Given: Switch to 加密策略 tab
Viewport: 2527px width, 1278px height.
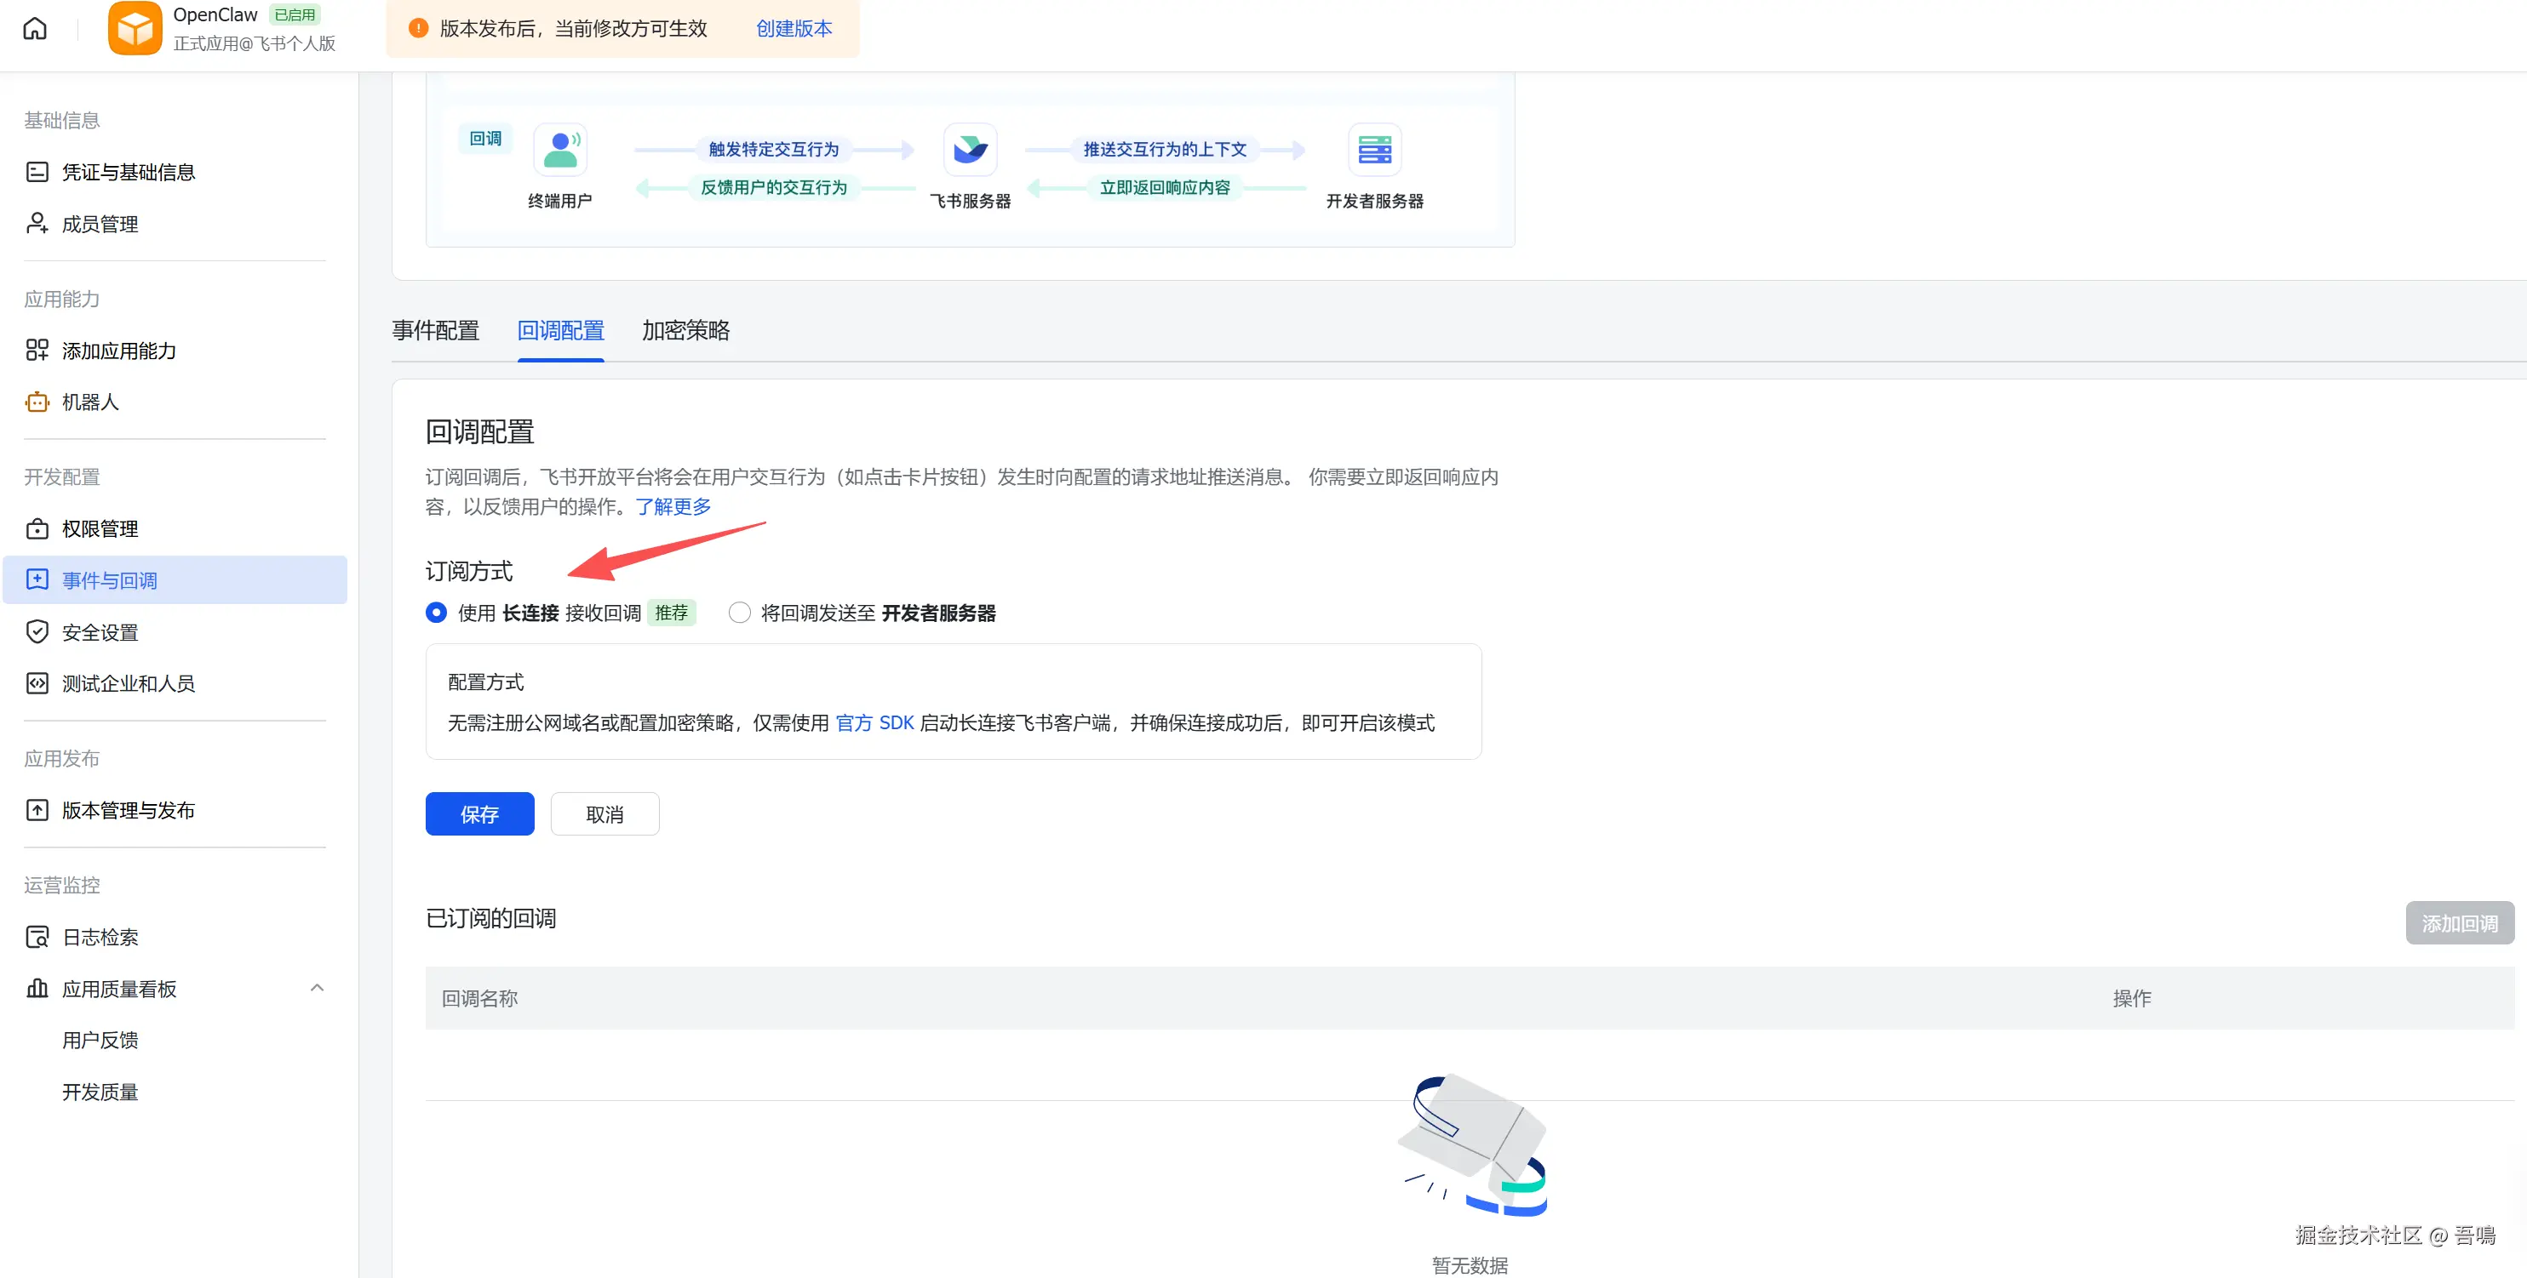Looking at the screenshot, I should point(685,330).
